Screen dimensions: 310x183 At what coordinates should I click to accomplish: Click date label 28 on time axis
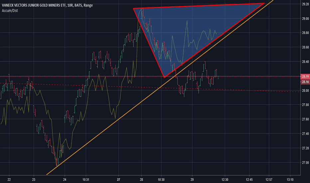click(x=141, y=180)
